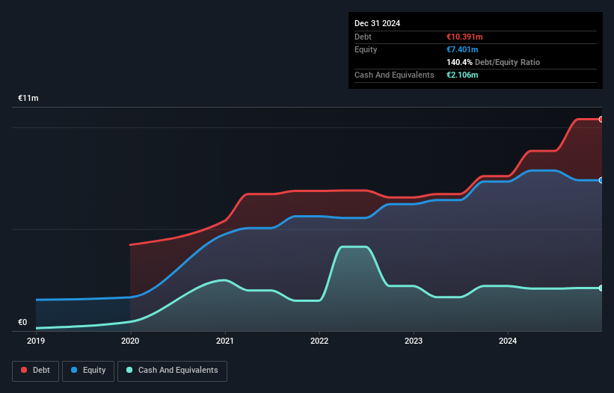Click the blue Equity endpoint marker
Viewport: 614px width, 393px height.
(x=601, y=180)
